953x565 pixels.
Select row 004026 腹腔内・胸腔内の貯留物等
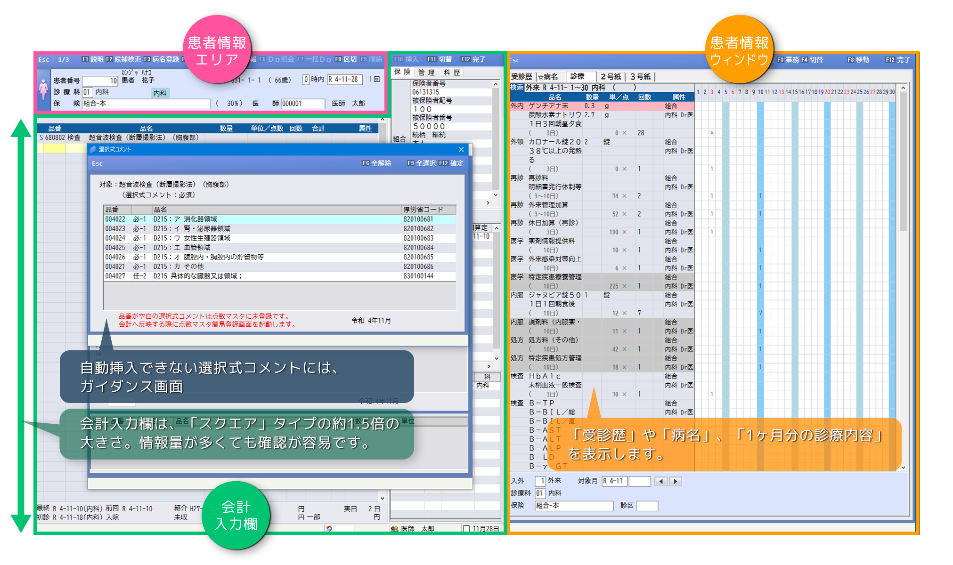tap(279, 257)
